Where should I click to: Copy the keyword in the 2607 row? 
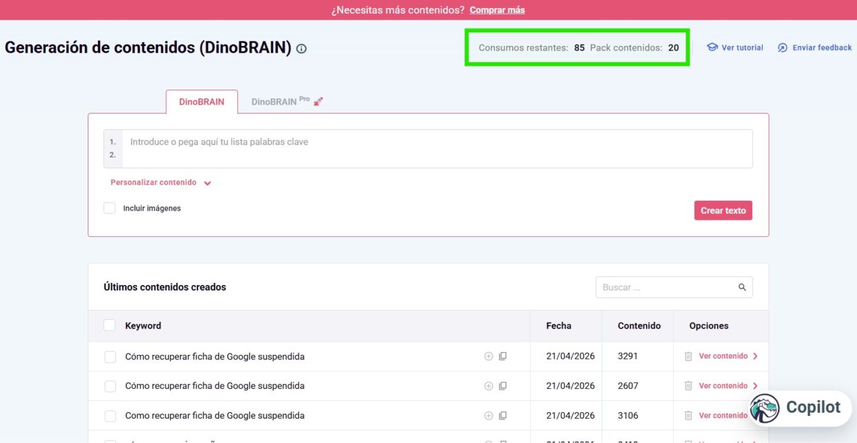click(x=502, y=386)
